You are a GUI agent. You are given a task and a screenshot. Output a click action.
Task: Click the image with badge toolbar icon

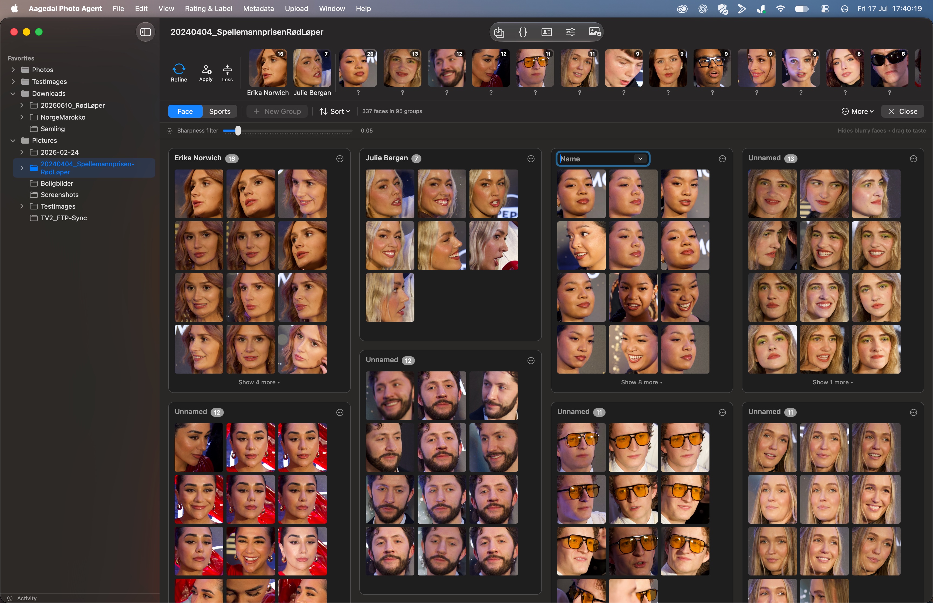pyautogui.click(x=594, y=32)
